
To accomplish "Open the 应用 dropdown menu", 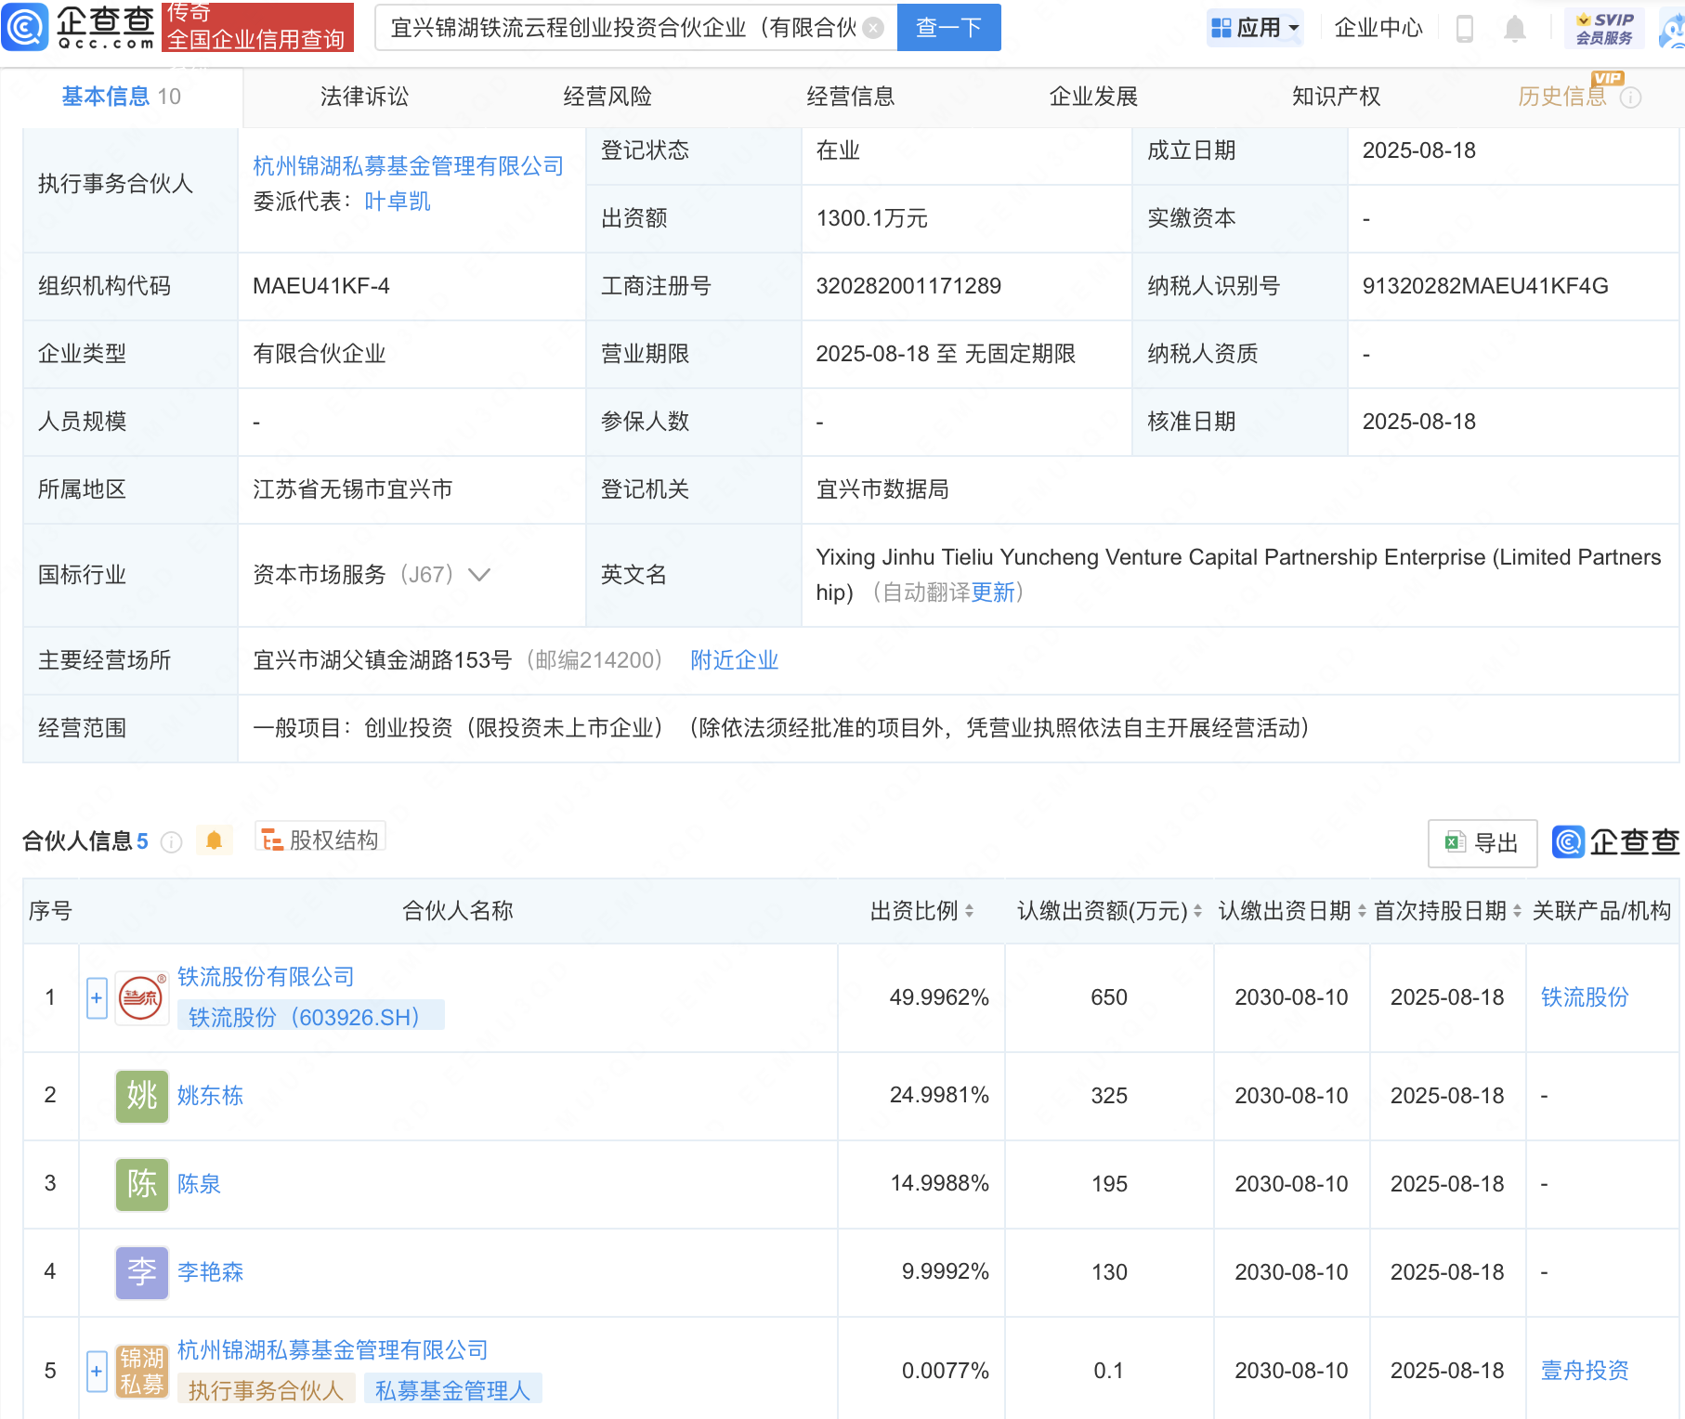I will 1255,28.
